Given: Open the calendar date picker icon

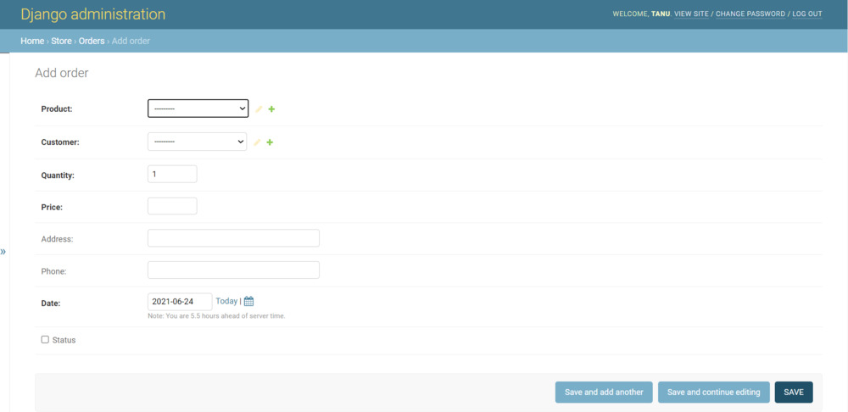Looking at the screenshot, I should point(248,301).
